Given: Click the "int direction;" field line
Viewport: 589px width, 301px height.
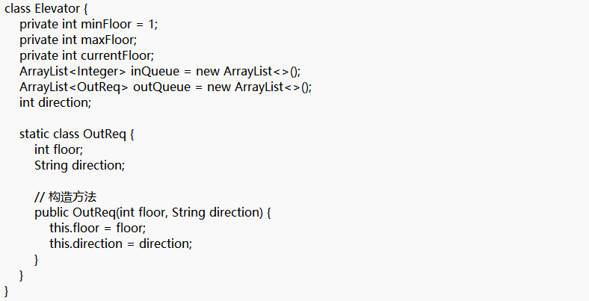Looking at the screenshot, I should 55,102.
